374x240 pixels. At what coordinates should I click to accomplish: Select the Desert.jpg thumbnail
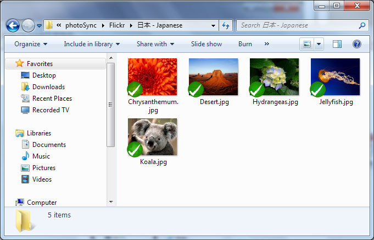pos(214,77)
